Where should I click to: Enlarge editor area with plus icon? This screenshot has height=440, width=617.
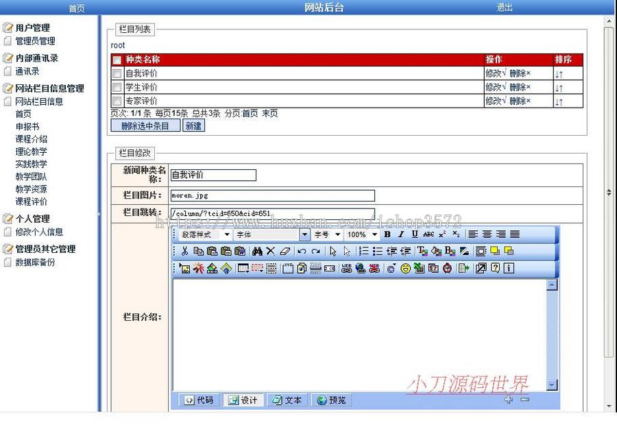pos(509,400)
